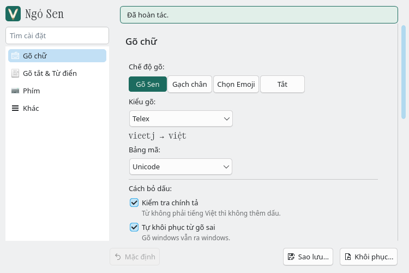The height and width of the screenshot is (273, 409).
Task: Choose the Chọn Emoji mode button
Action: tap(236, 84)
